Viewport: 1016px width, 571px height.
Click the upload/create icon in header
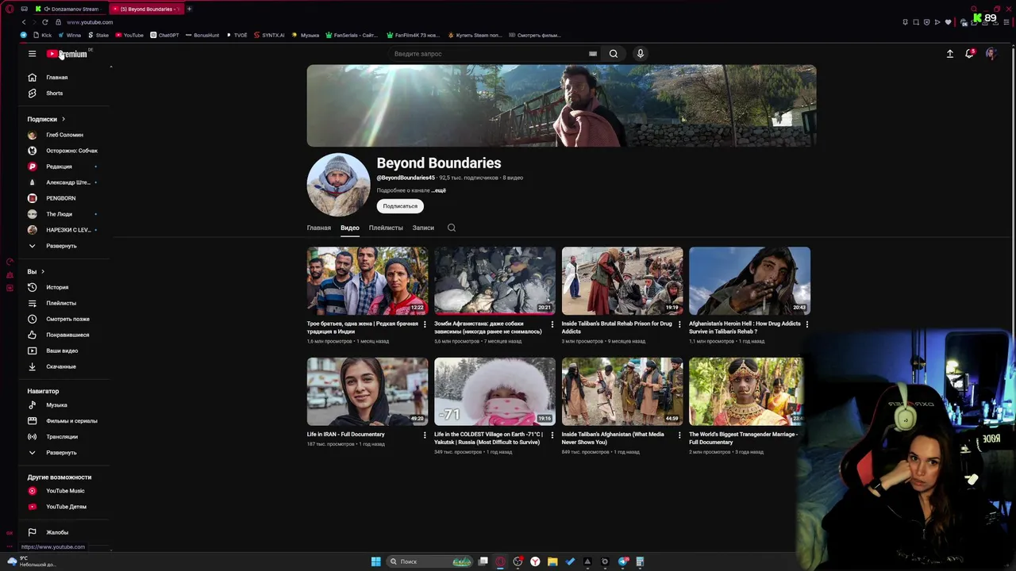pos(949,54)
